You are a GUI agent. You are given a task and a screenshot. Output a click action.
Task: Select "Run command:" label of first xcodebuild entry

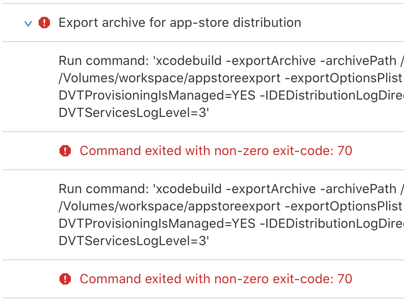point(104,61)
